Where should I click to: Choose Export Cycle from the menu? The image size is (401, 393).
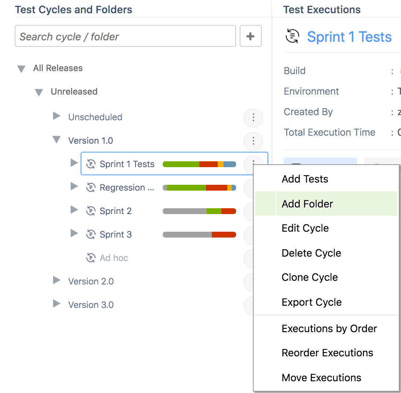tap(311, 302)
